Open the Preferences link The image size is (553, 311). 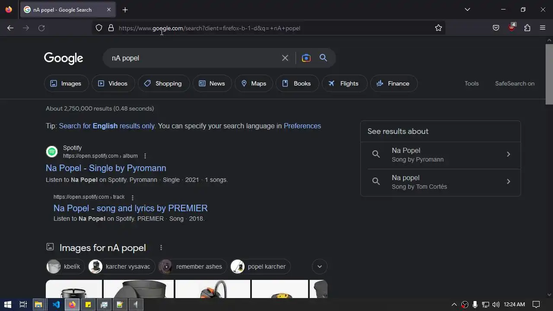pyautogui.click(x=302, y=126)
